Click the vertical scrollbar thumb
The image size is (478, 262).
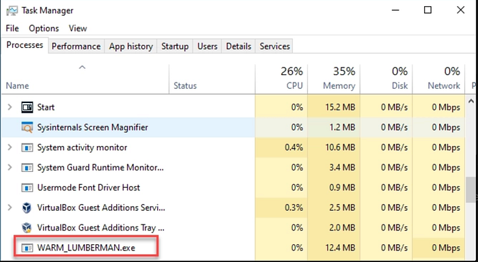point(471,190)
